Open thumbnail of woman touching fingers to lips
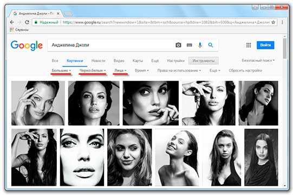Image resolution: width=293 pixels, height=195 pixels. point(151,103)
